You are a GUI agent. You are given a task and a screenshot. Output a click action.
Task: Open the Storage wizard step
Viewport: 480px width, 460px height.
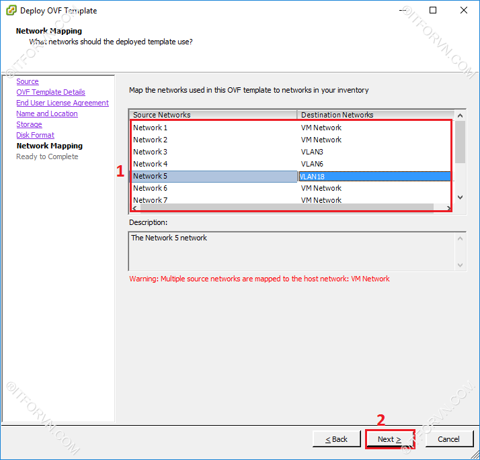(x=29, y=124)
